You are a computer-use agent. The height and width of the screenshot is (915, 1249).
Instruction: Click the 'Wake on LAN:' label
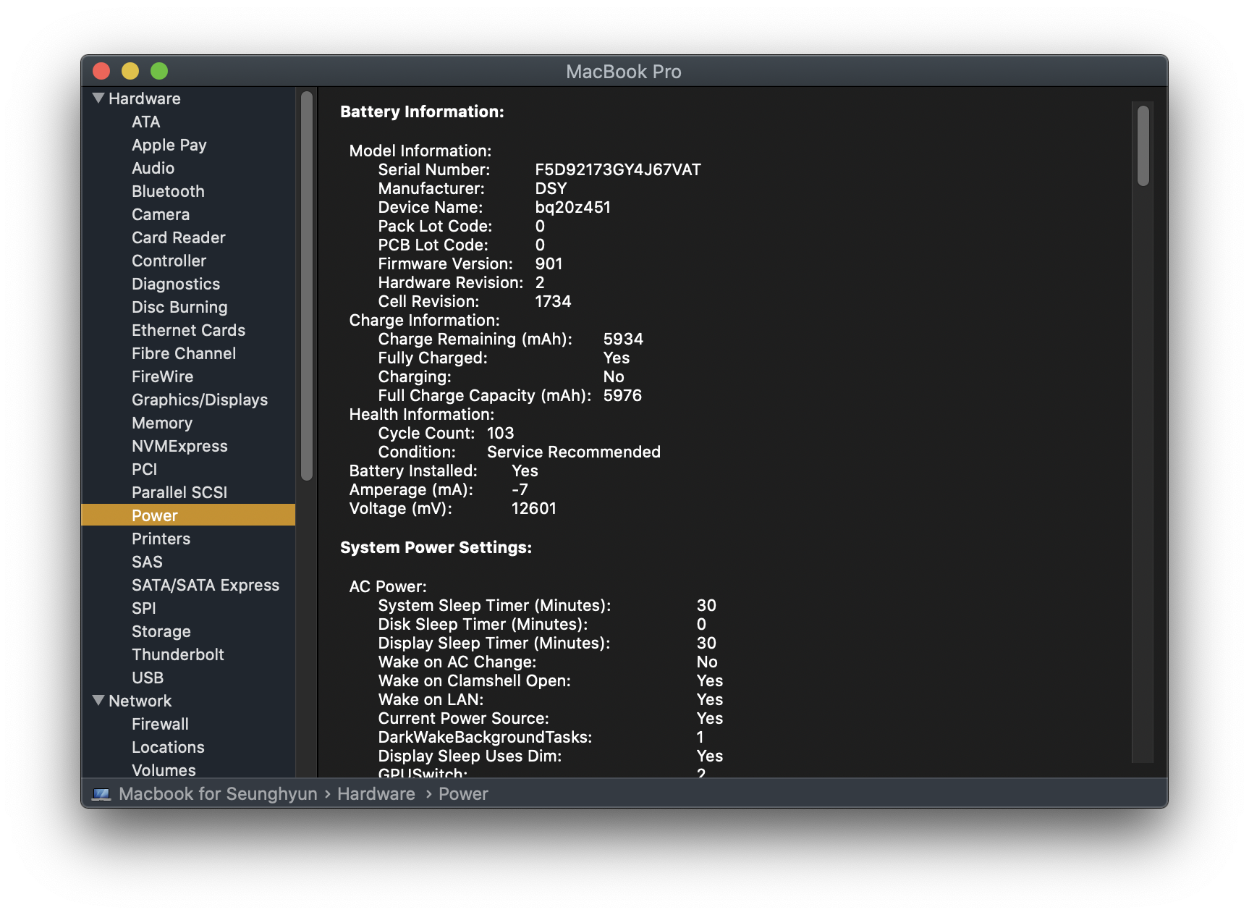pos(431,699)
